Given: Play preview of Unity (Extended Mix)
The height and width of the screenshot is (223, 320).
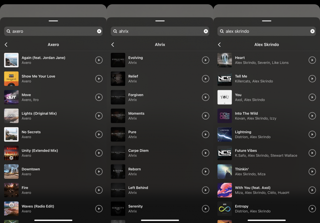Looking at the screenshot, I should pos(99,153).
